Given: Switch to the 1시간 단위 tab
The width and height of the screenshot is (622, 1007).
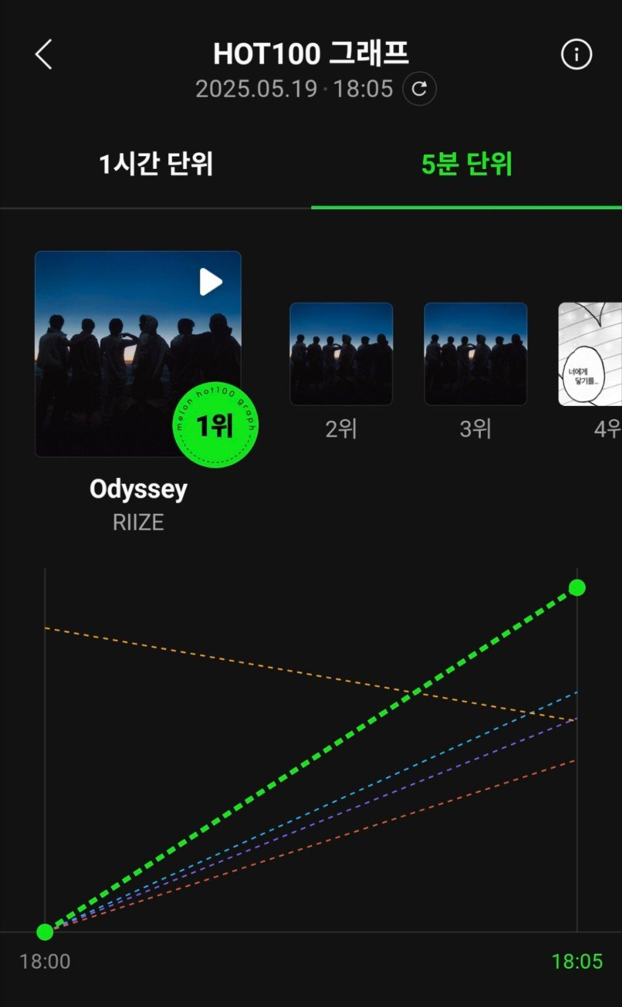Looking at the screenshot, I should point(155,164).
